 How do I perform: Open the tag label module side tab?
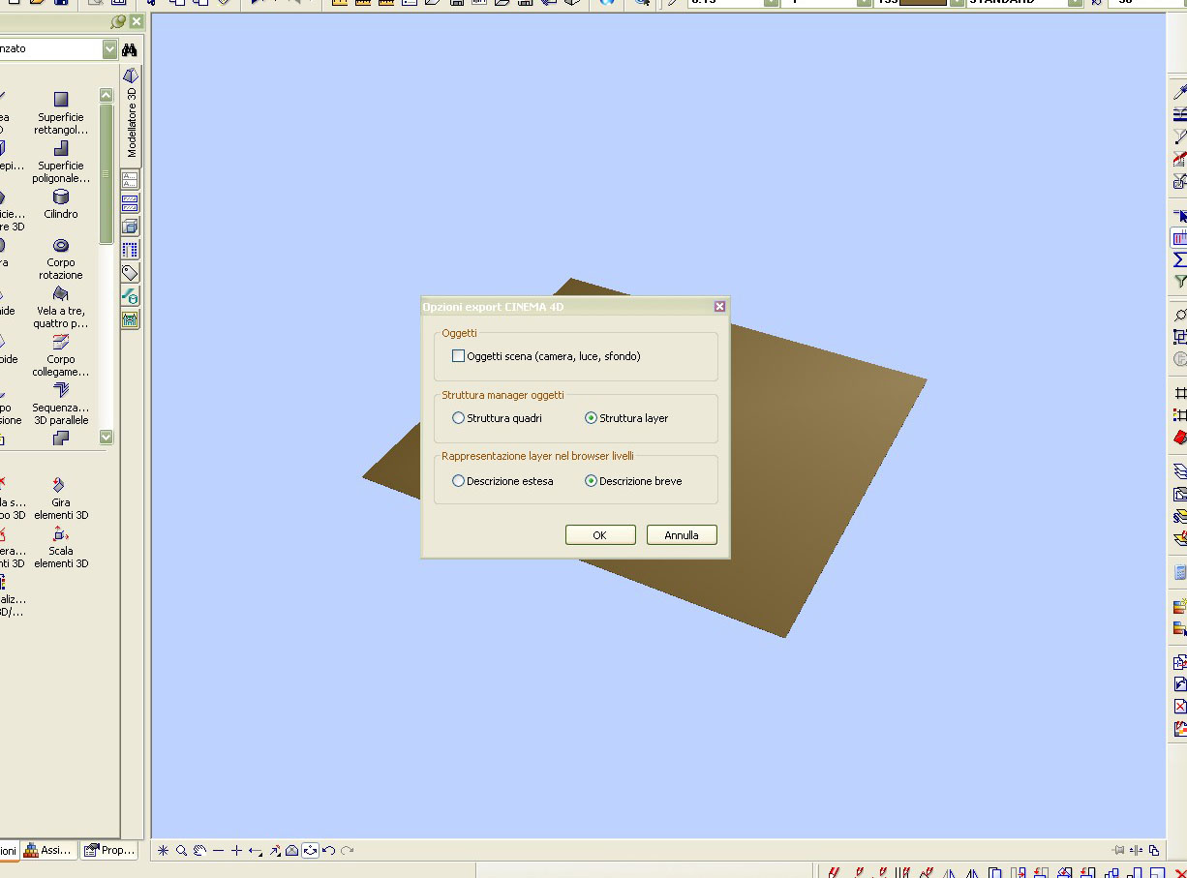(x=130, y=273)
